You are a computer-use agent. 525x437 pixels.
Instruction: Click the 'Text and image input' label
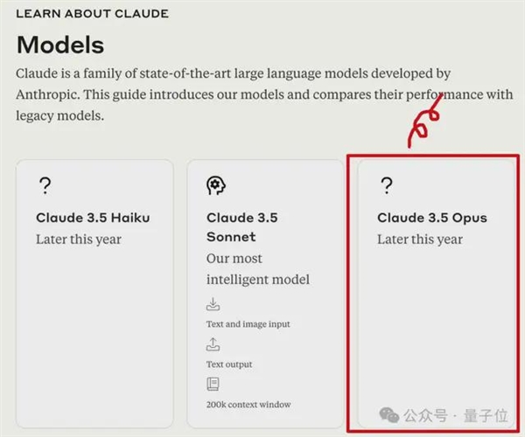coord(248,324)
